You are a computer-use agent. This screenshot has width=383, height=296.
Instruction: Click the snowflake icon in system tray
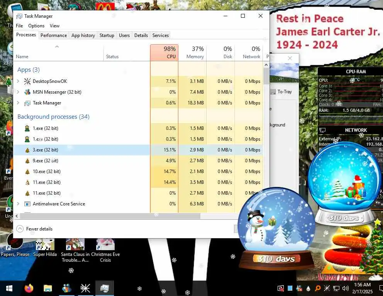tap(327, 288)
